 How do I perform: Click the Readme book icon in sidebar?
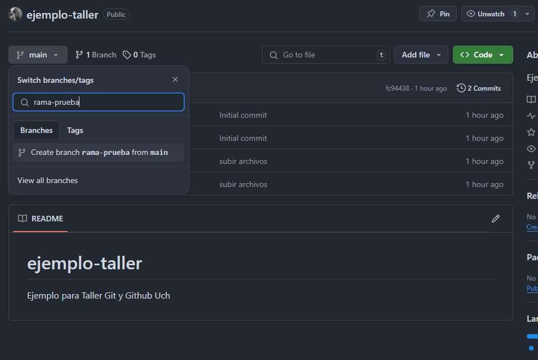tap(531, 100)
